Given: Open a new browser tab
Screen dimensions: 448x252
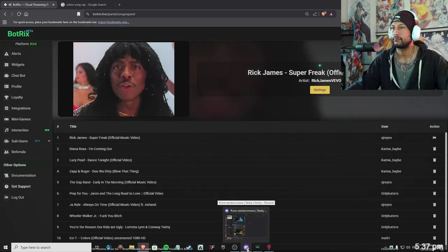Looking at the screenshot, I should point(119,5).
